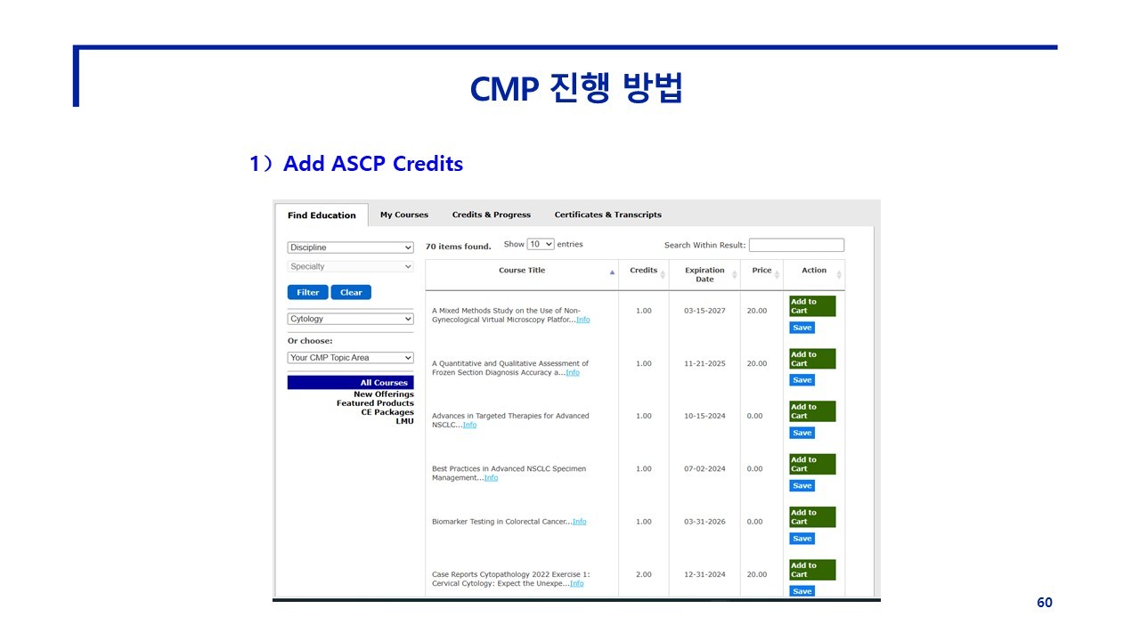The height and width of the screenshot is (641, 1140).
Task: Open Certificates & Transcripts tab
Action: (x=608, y=215)
